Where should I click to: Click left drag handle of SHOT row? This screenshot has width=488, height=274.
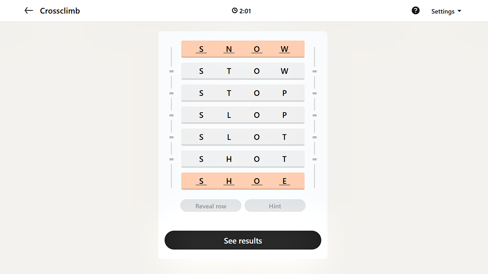172,159
